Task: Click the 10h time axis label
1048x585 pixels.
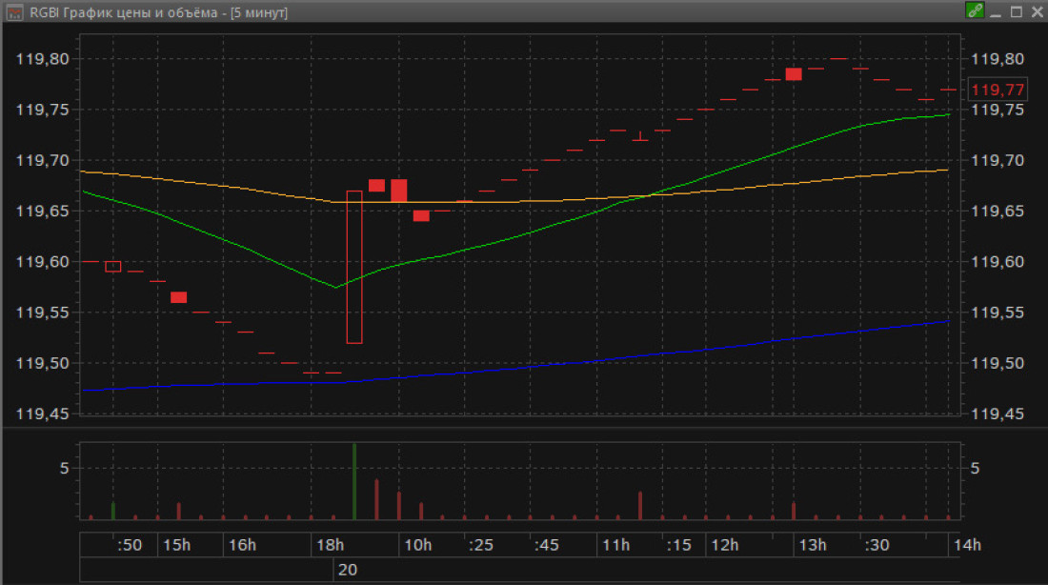Action: (417, 545)
